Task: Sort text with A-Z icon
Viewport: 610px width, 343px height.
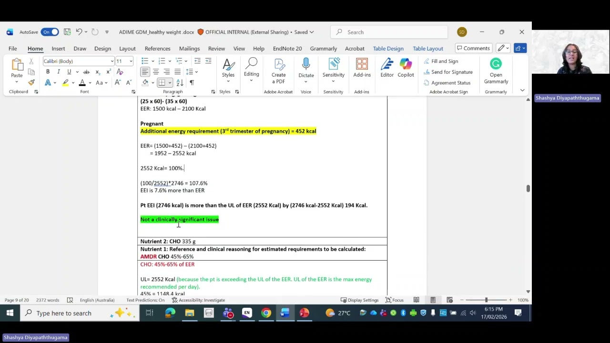Action: [x=180, y=82]
